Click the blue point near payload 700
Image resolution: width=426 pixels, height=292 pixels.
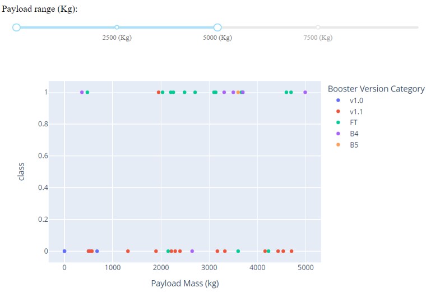tap(97, 251)
